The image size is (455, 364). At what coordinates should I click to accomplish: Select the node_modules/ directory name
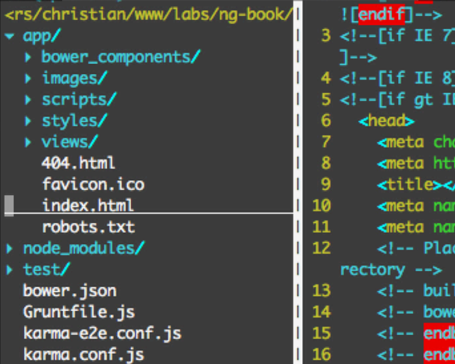pyautogui.click(x=84, y=249)
